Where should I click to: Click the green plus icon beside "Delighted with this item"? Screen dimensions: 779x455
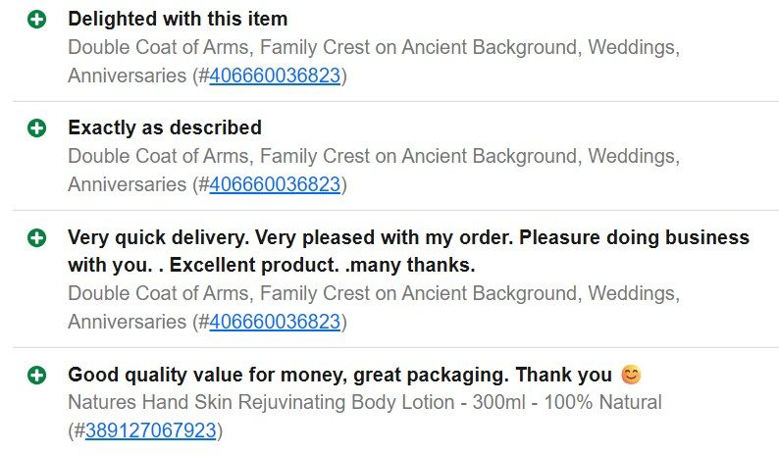(x=36, y=20)
